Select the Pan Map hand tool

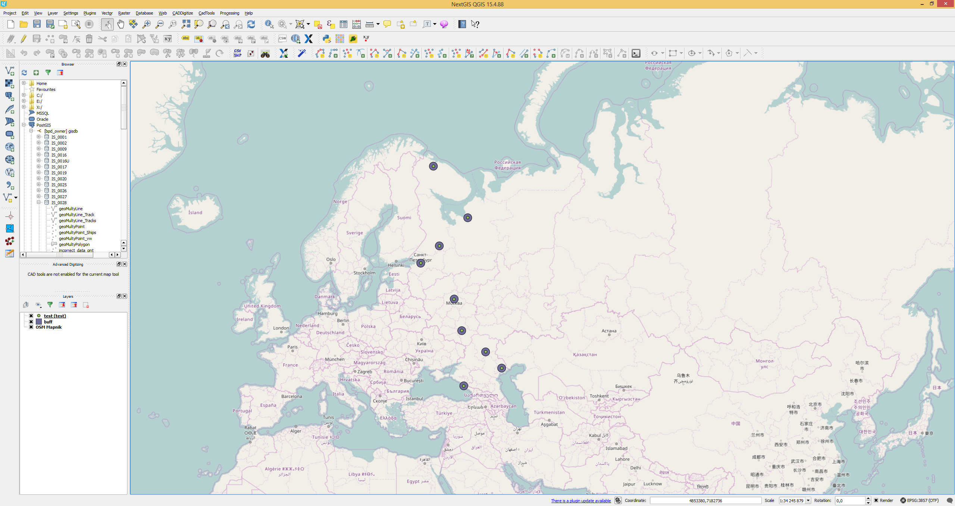pyautogui.click(x=120, y=24)
